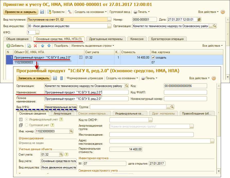Screen dimensions: 230x178
Task: Click the Наименование input field
Action: click(x=86, y=92)
